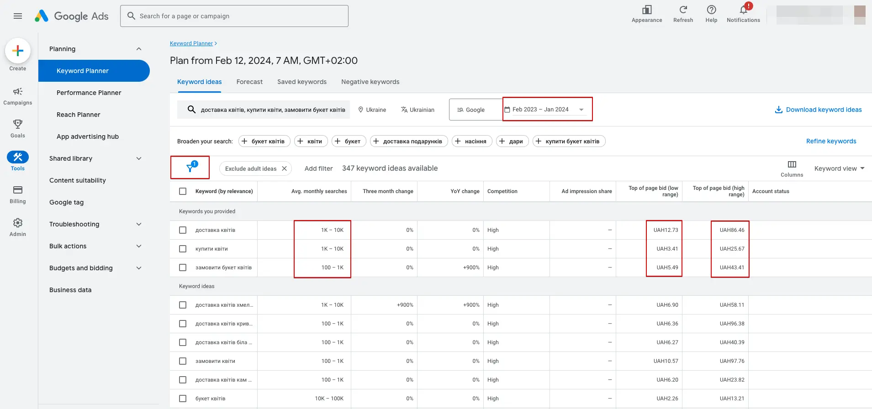Add 'насіння' suggestion chip

tap(472, 141)
